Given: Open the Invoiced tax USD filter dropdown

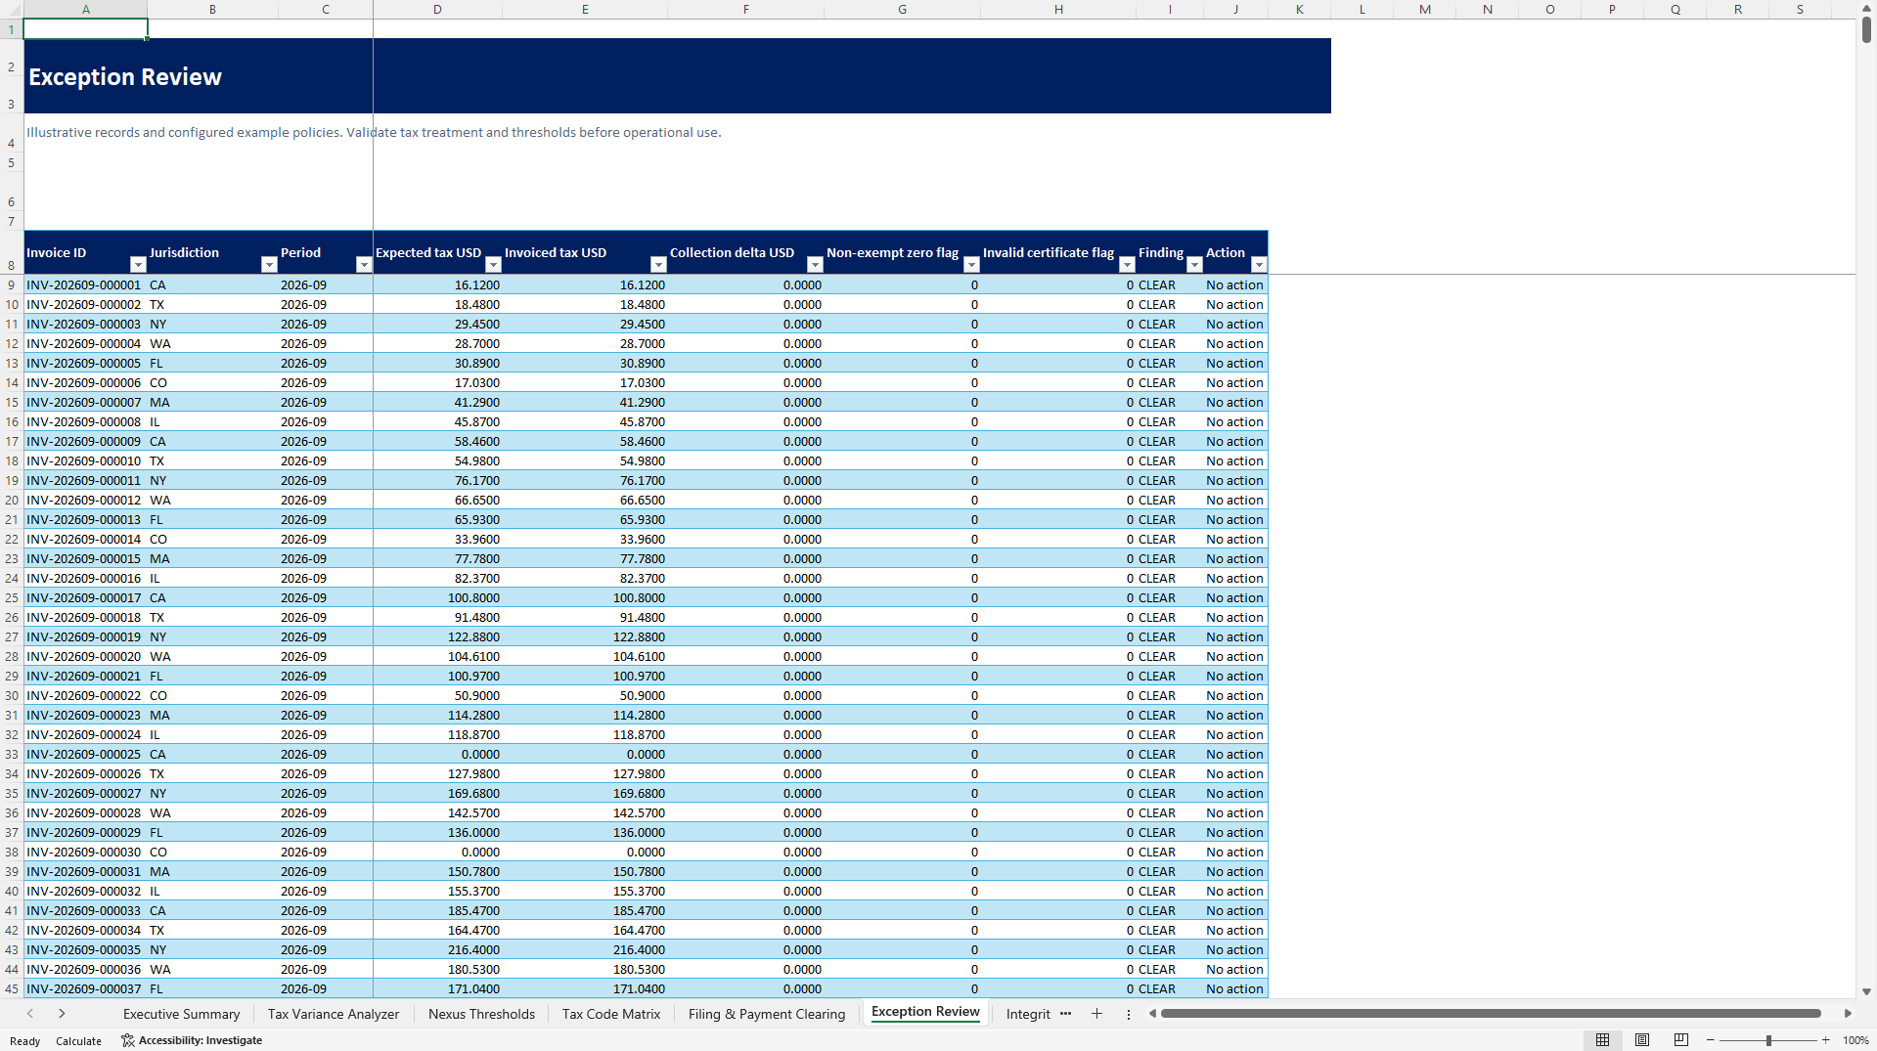Looking at the screenshot, I should coord(658,265).
